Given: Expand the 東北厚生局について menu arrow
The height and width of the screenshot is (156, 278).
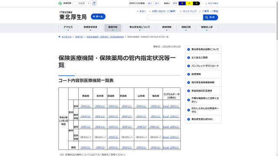Looking at the screenshot, I should [140, 30].
